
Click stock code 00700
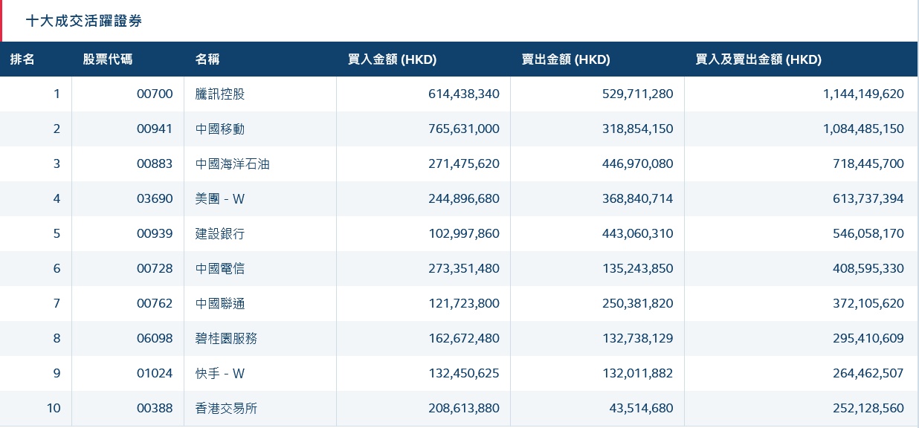click(x=155, y=94)
